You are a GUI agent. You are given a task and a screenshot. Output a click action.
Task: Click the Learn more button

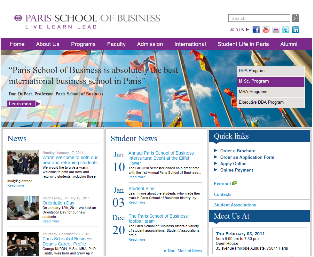[24, 104]
